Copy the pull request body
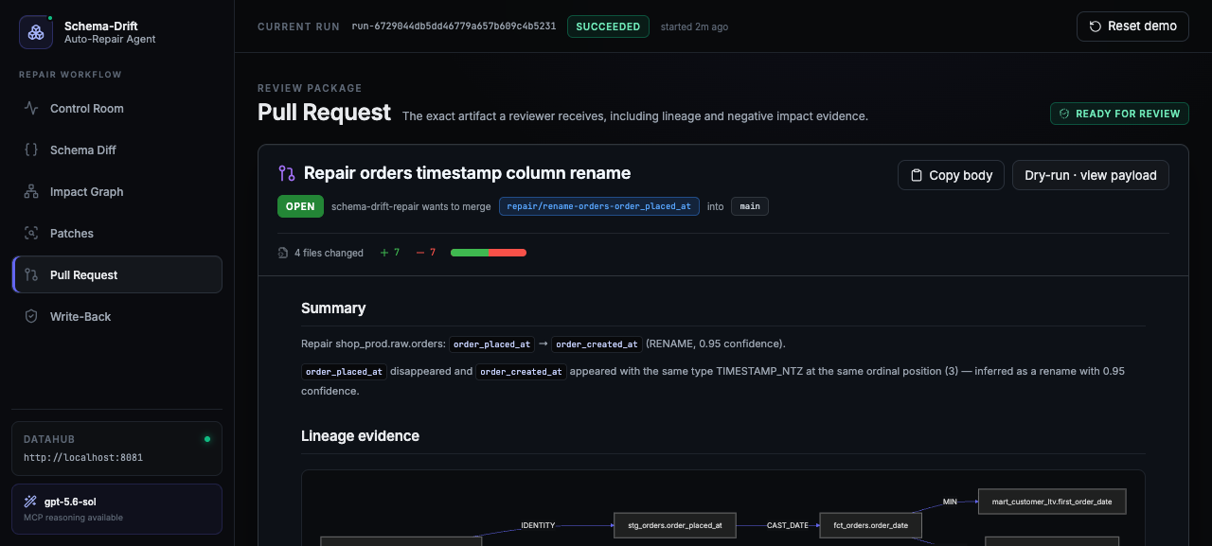1212x546 pixels. click(951, 175)
